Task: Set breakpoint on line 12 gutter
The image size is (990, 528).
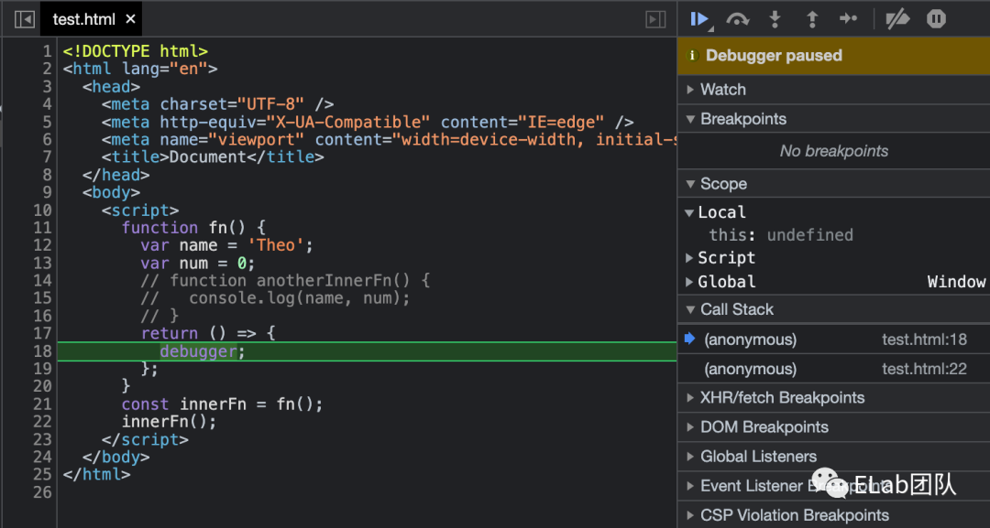Action: 42,245
